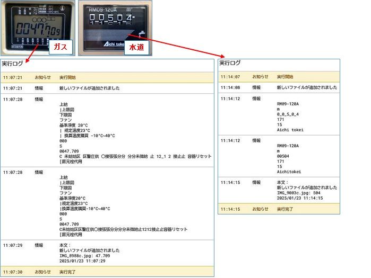Screen dimensions: 371x278
Task: Select the right 実行ログ heading
Action: click(229, 62)
